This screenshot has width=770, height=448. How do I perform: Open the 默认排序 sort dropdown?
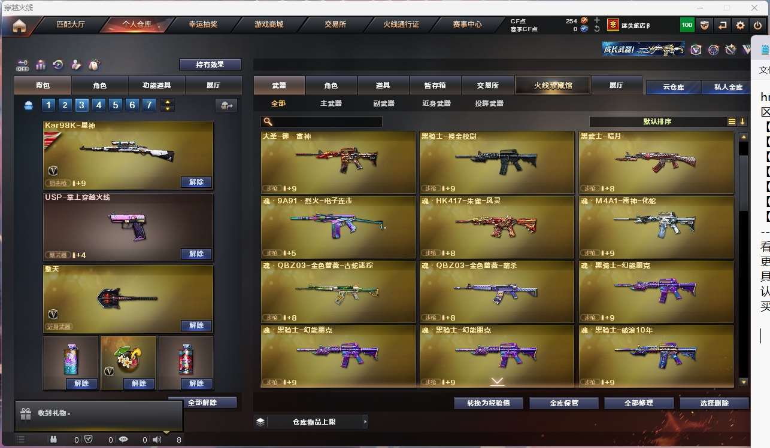click(657, 121)
